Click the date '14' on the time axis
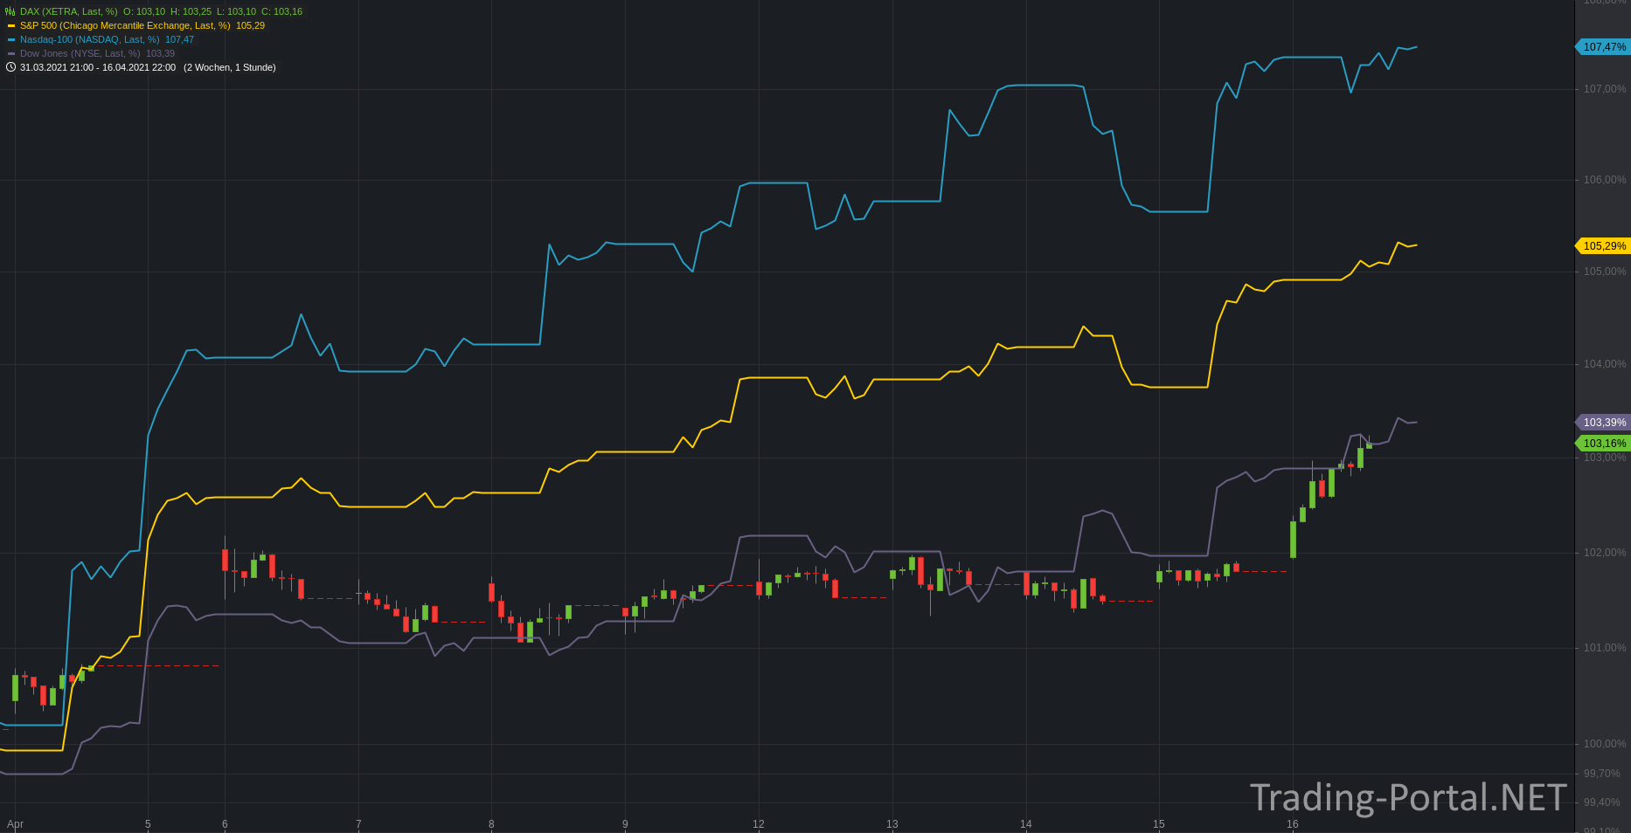 pos(1026,824)
